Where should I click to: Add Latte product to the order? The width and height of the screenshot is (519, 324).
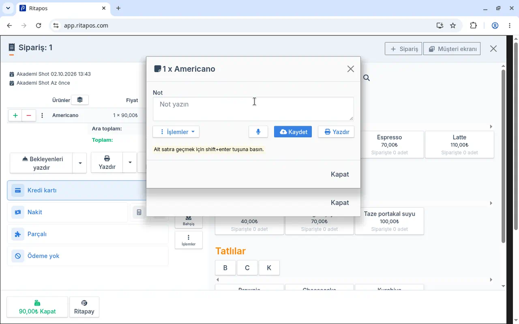click(459, 145)
